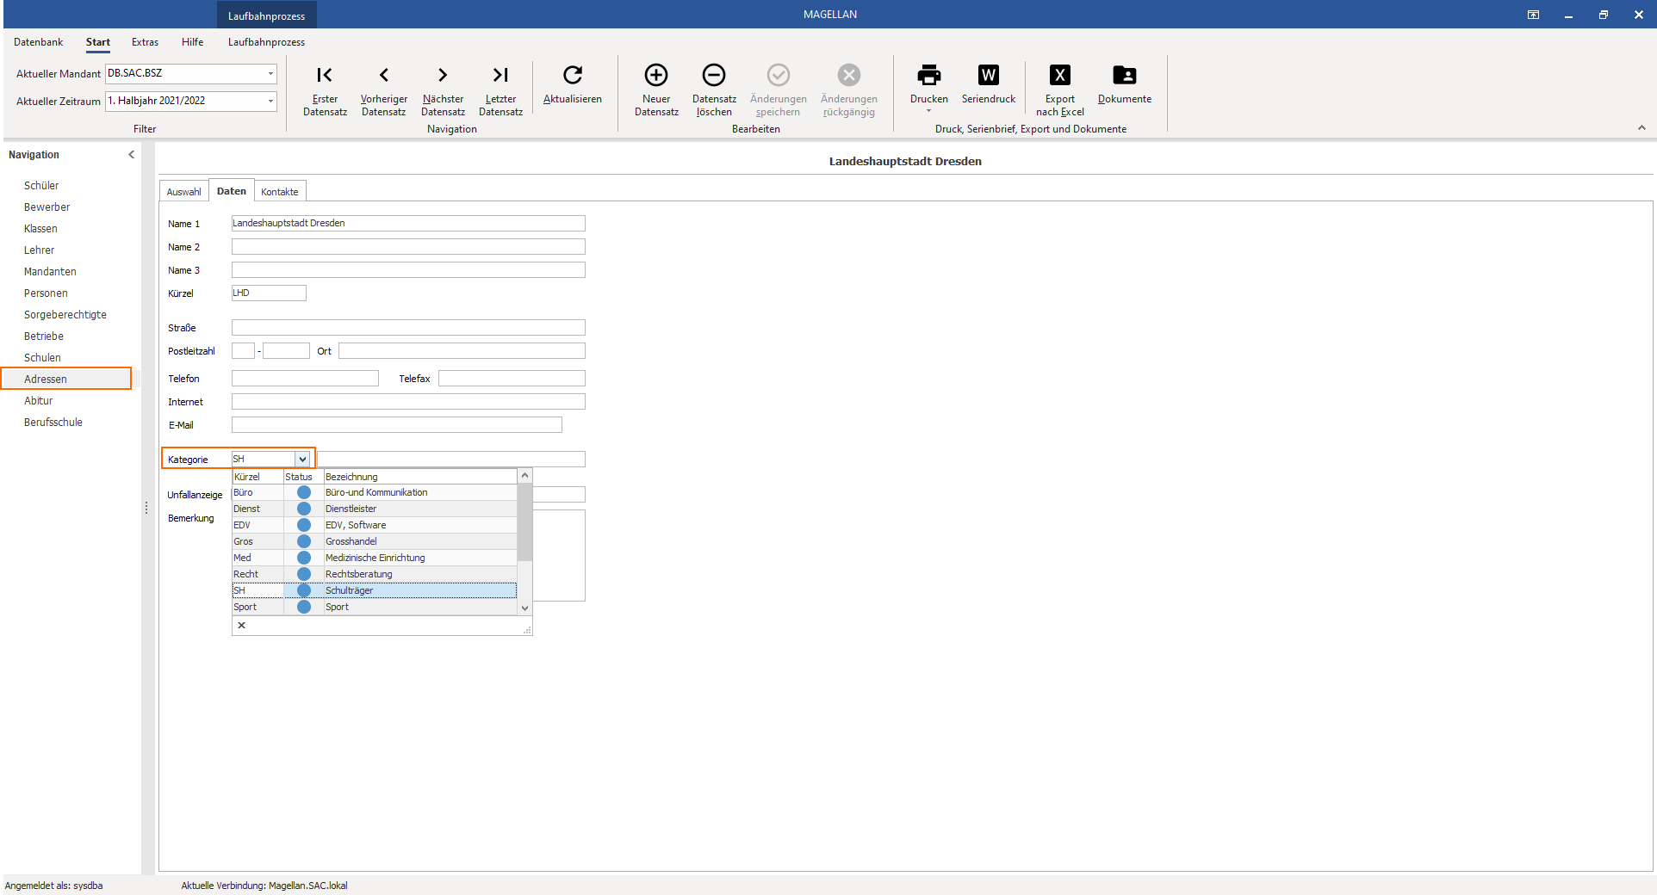Open Sorgeberechtigte in navigation

(x=65, y=315)
